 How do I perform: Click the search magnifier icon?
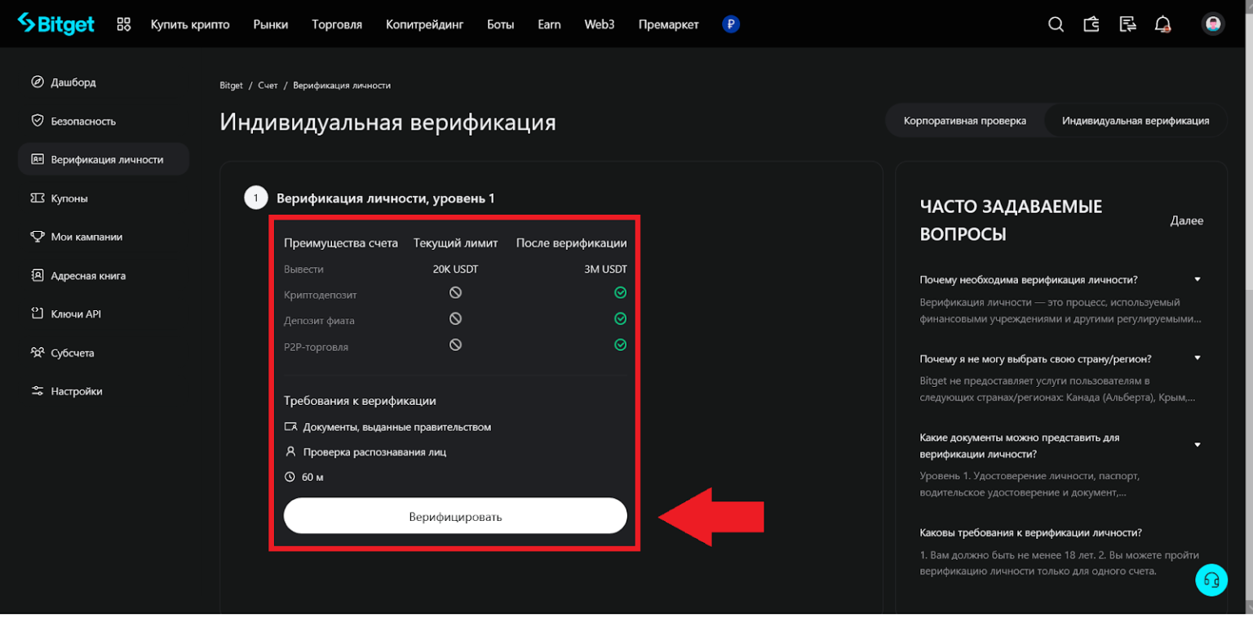click(1056, 24)
